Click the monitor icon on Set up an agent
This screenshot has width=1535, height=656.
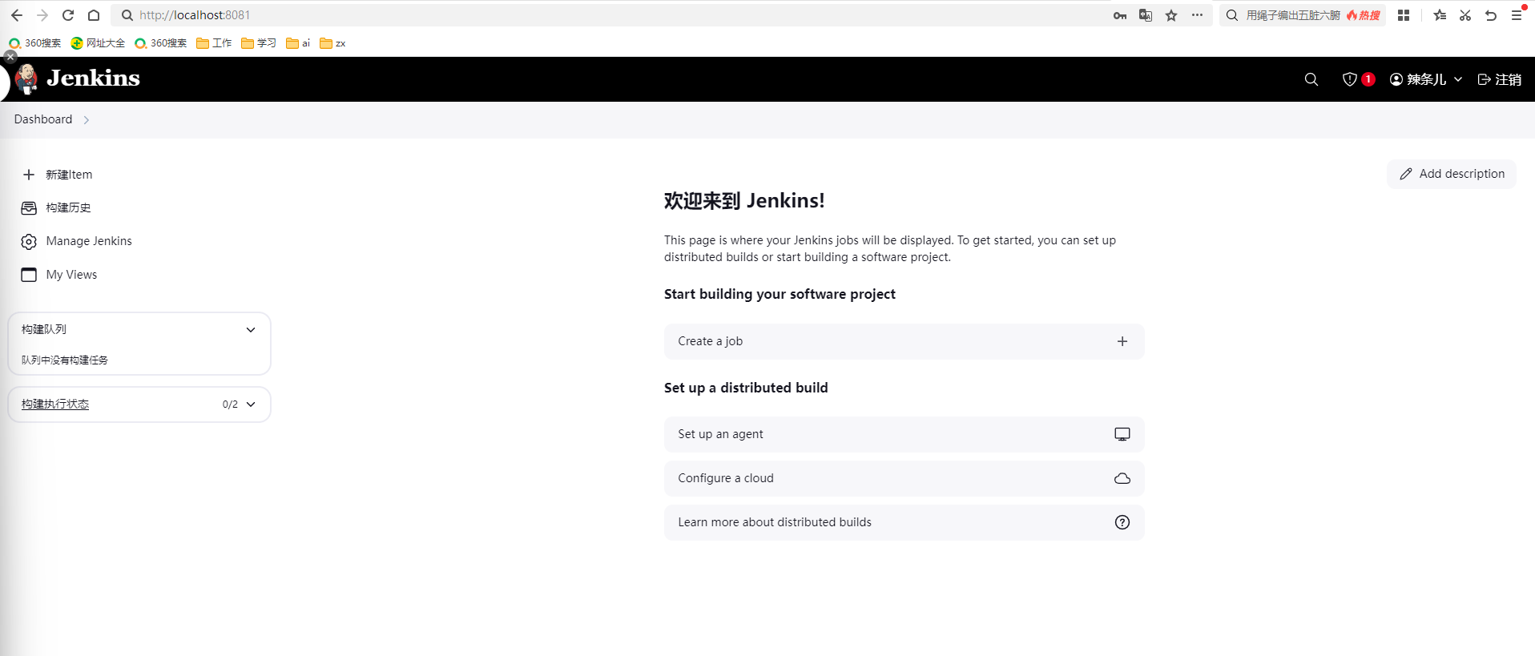tap(1122, 434)
